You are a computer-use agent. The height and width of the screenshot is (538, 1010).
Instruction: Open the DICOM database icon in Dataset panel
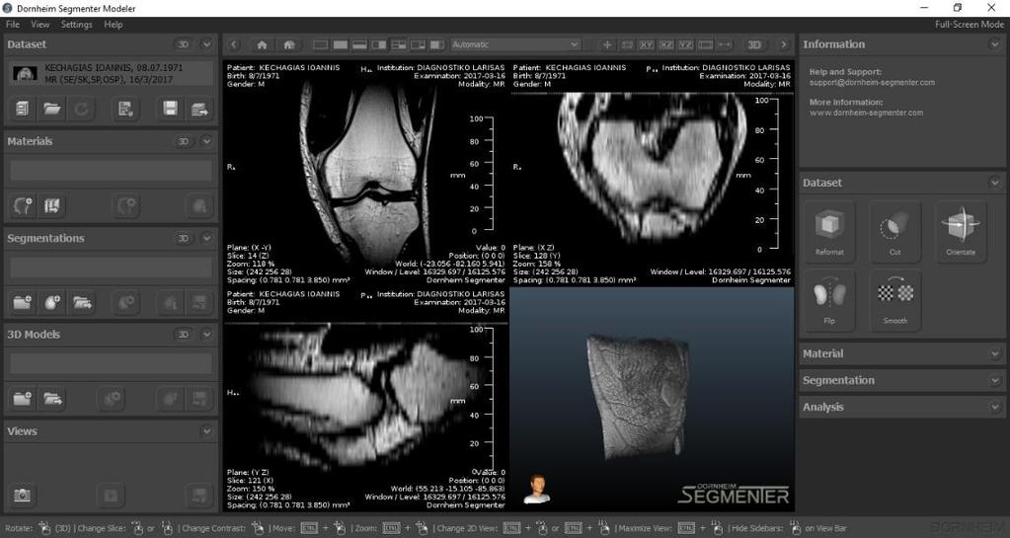(x=23, y=109)
